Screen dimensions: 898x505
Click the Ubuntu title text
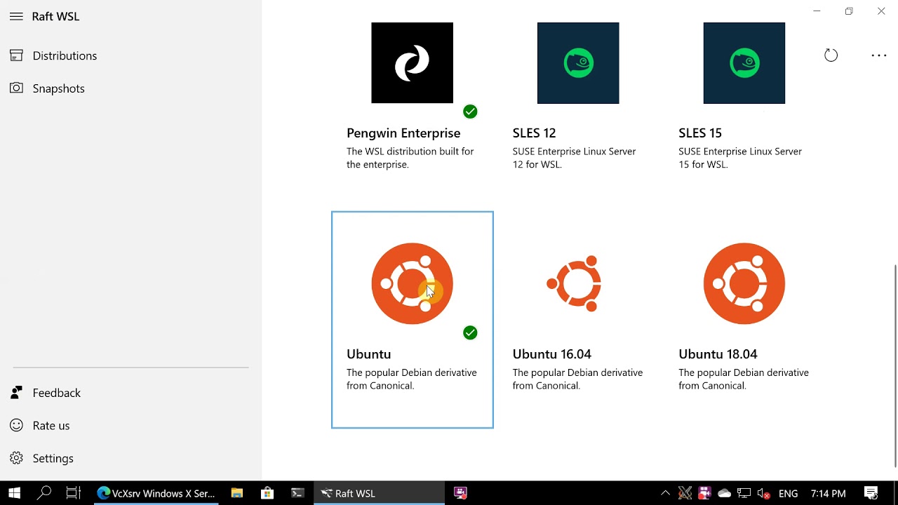pos(368,354)
